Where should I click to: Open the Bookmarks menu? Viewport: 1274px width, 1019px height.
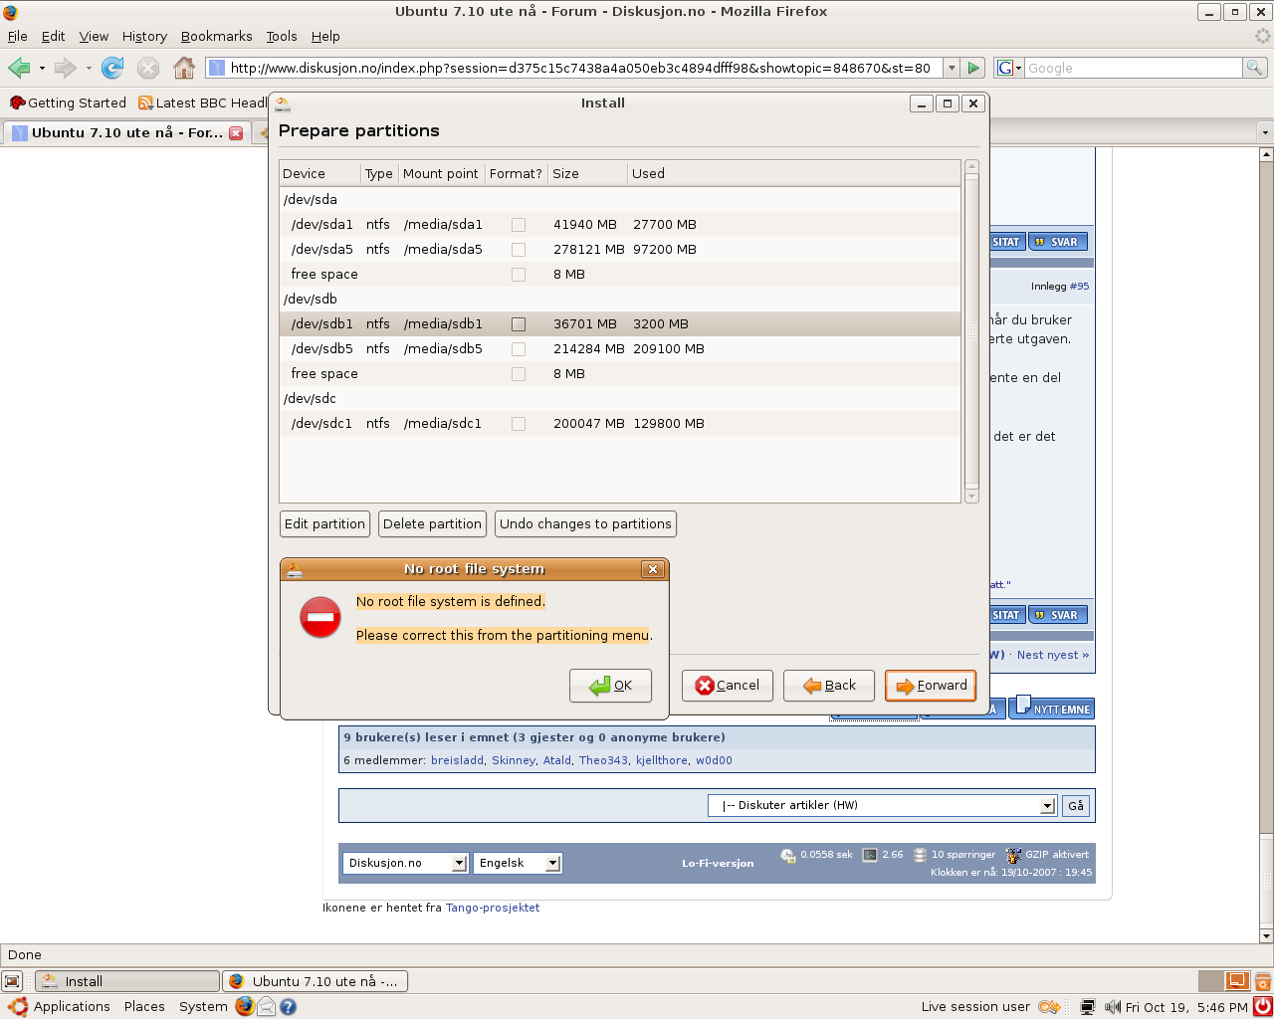point(216,36)
